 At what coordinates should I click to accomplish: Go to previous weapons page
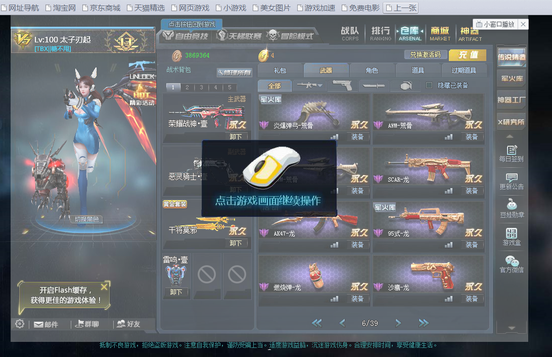pyautogui.click(x=342, y=323)
